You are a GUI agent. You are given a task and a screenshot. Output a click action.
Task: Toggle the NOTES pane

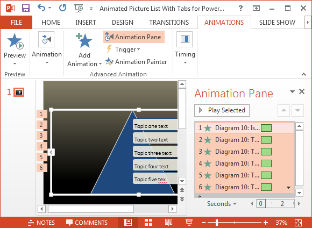tap(41, 223)
